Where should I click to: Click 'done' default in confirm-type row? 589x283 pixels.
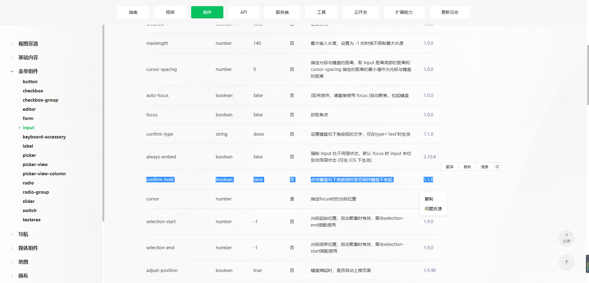[x=259, y=134]
